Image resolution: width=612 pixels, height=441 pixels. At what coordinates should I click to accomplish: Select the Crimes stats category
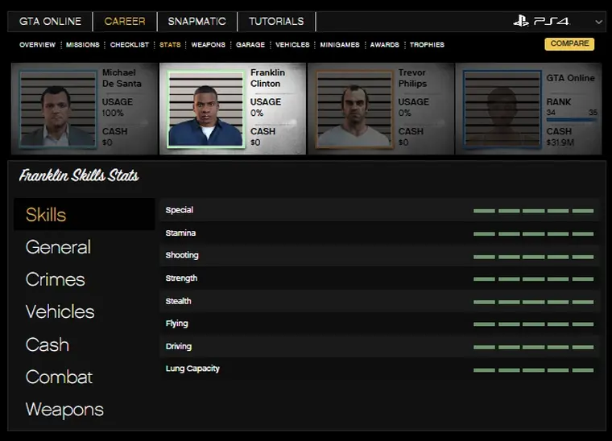click(55, 279)
